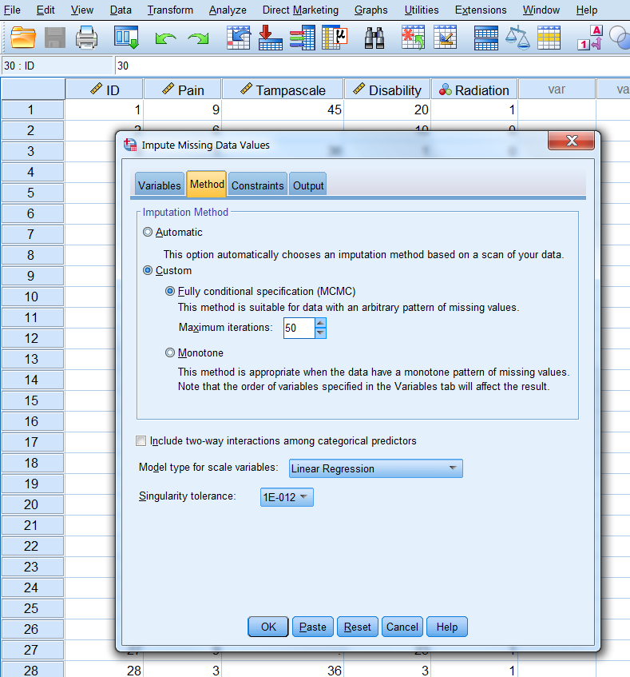Select row header 20 in the data grid
This screenshot has height=677, width=630.
pyautogui.click(x=33, y=504)
